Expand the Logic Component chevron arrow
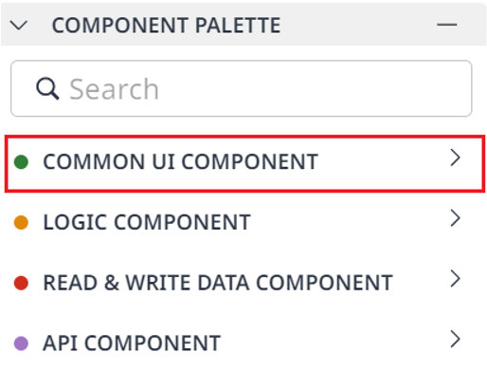This screenshot has height=371, width=487. [x=455, y=218]
